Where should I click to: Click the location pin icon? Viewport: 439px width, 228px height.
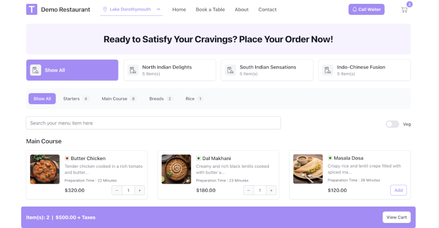tap(105, 9)
